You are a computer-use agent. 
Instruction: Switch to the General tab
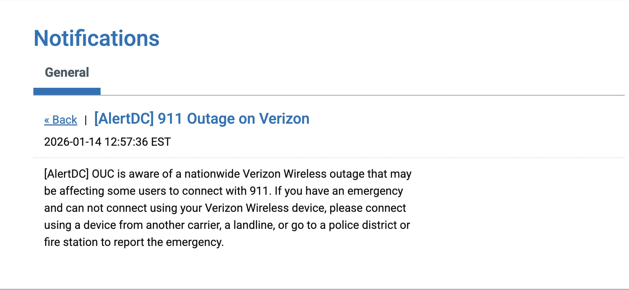[x=67, y=72]
